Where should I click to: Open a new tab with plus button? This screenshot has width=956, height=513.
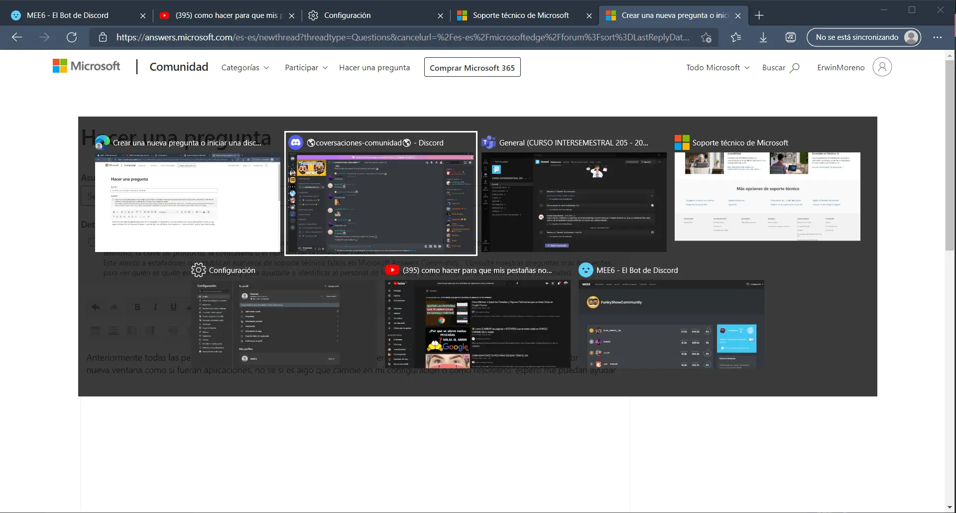tap(759, 15)
